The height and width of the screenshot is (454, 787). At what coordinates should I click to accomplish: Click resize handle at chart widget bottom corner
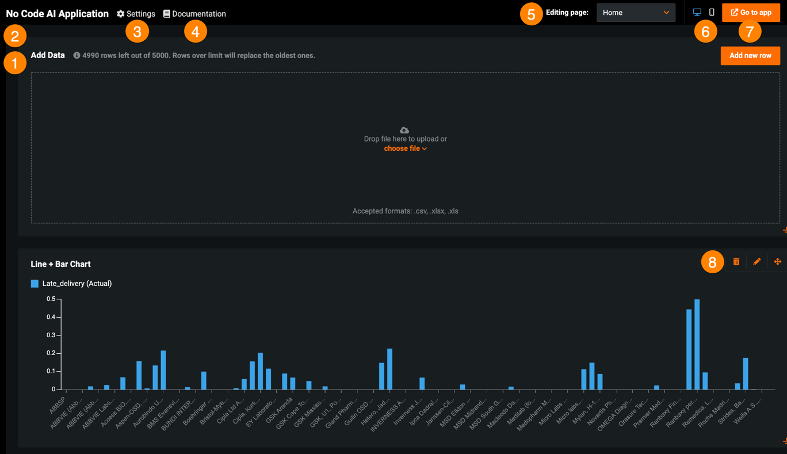pos(784,441)
